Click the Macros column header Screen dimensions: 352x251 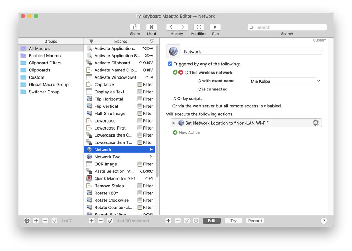coord(121,41)
